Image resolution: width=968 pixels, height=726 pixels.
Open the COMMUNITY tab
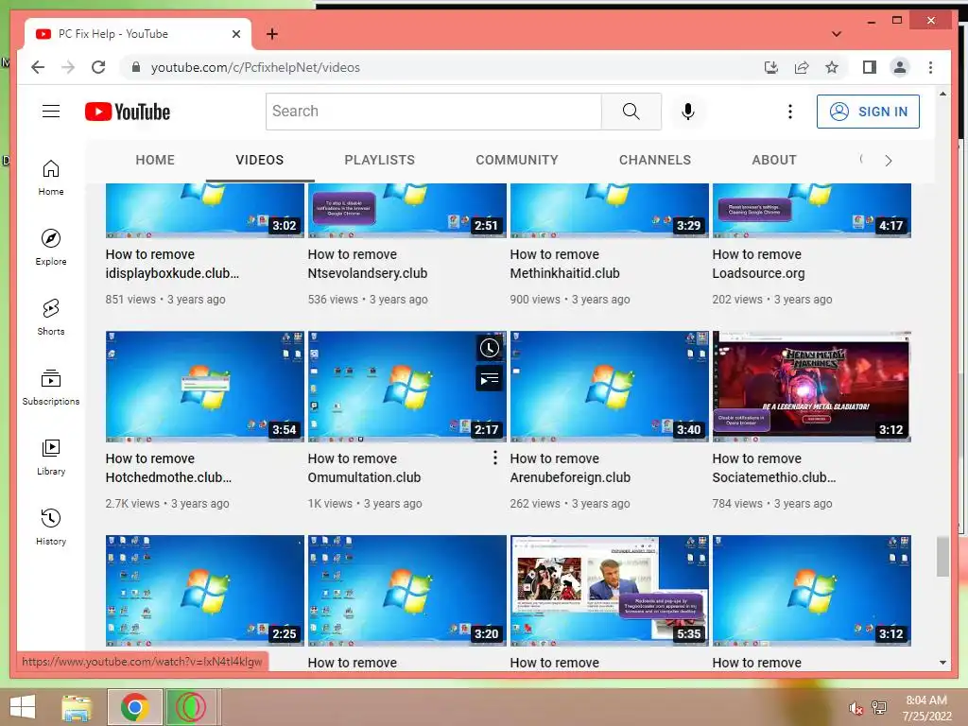tap(517, 160)
